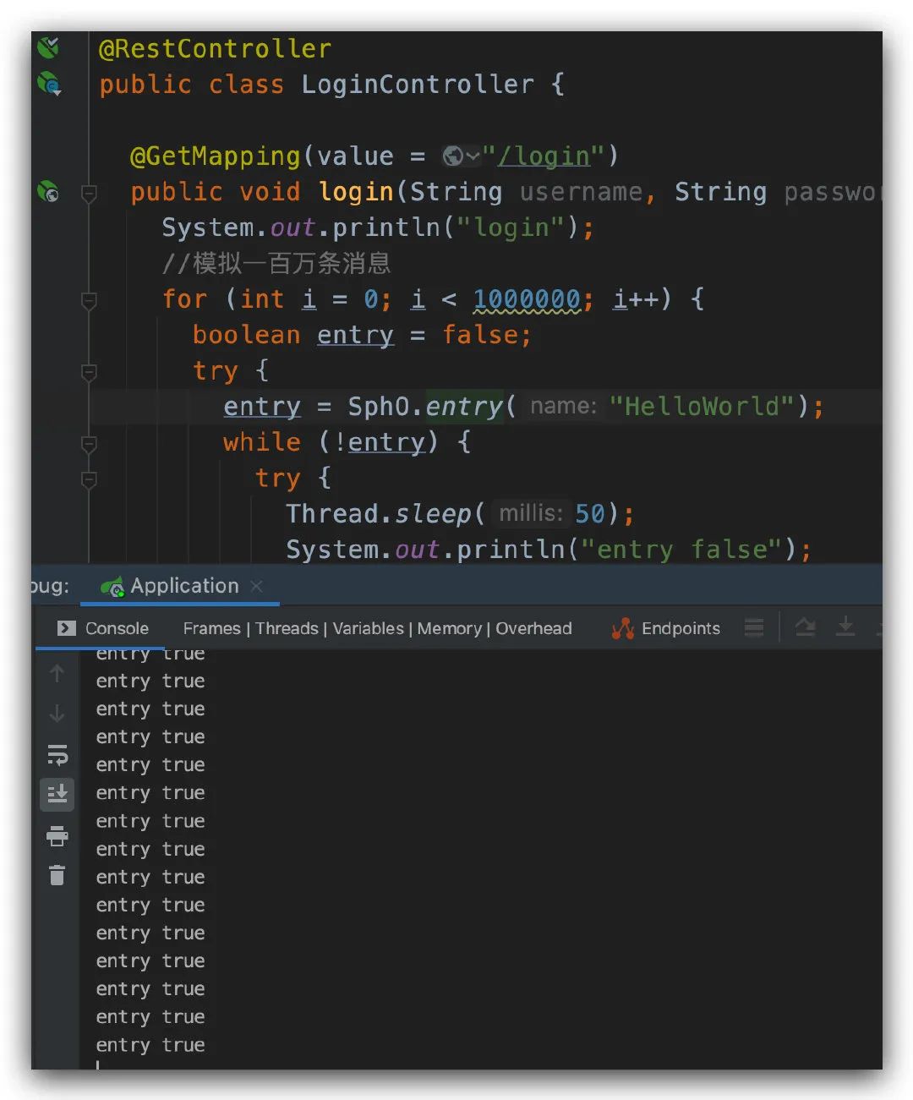Collapse the login method fold marker
The image size is (913, 1100).
tap(88, 194)
